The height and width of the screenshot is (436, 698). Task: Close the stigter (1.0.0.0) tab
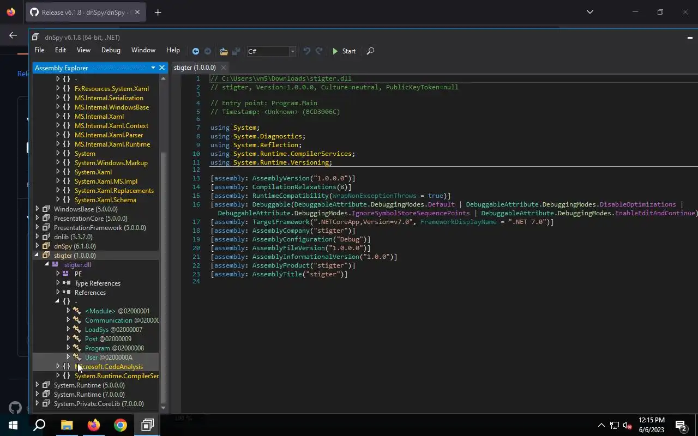223,68
